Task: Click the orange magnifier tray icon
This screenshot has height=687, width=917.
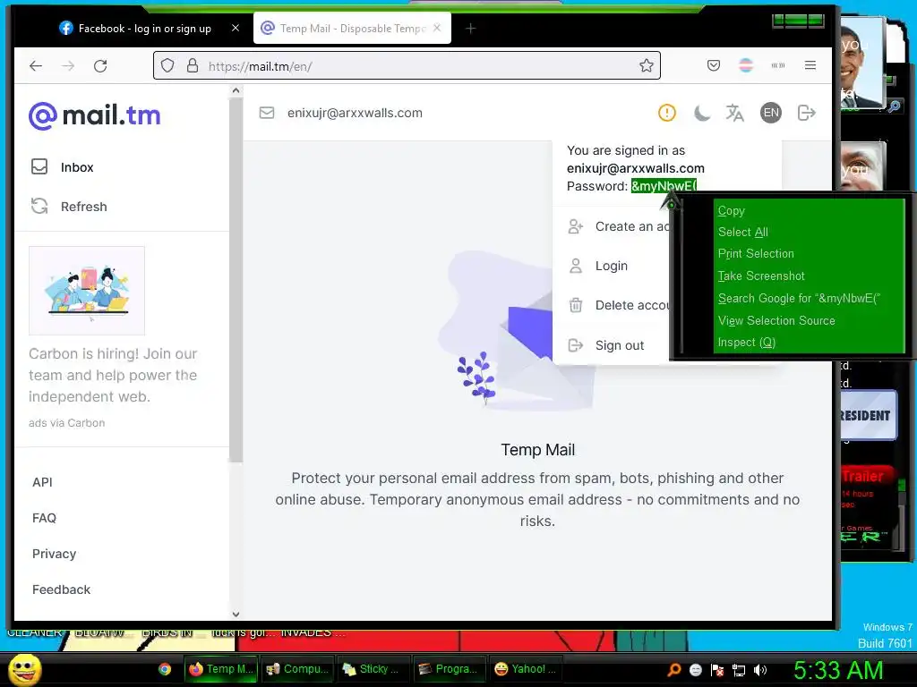Action: [x=674, y=669]
